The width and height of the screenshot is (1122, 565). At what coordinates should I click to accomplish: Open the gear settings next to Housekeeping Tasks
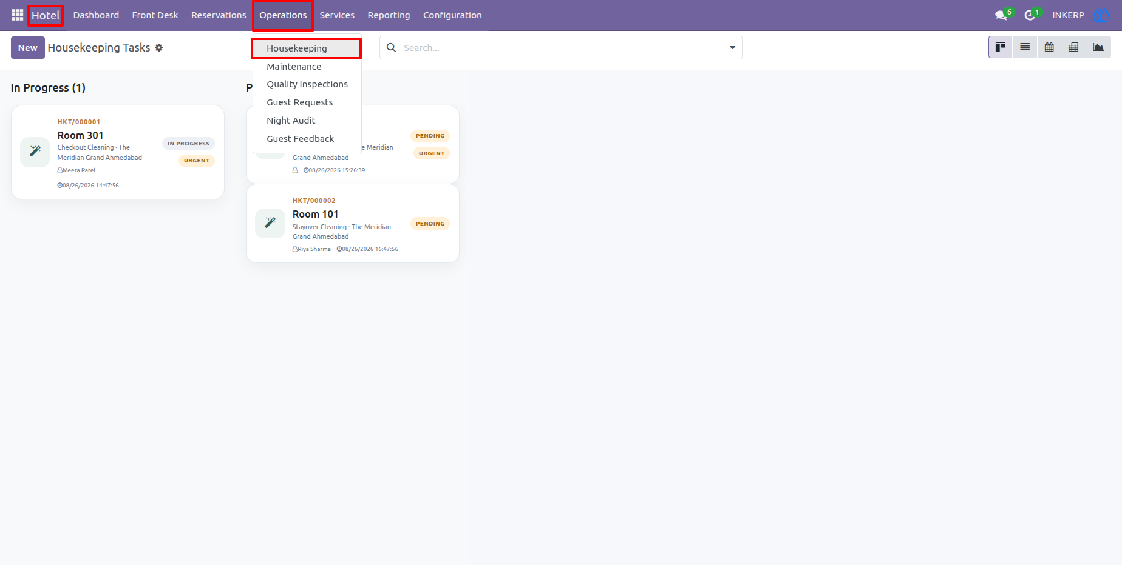pyautogui.click(x=159, y=48)
